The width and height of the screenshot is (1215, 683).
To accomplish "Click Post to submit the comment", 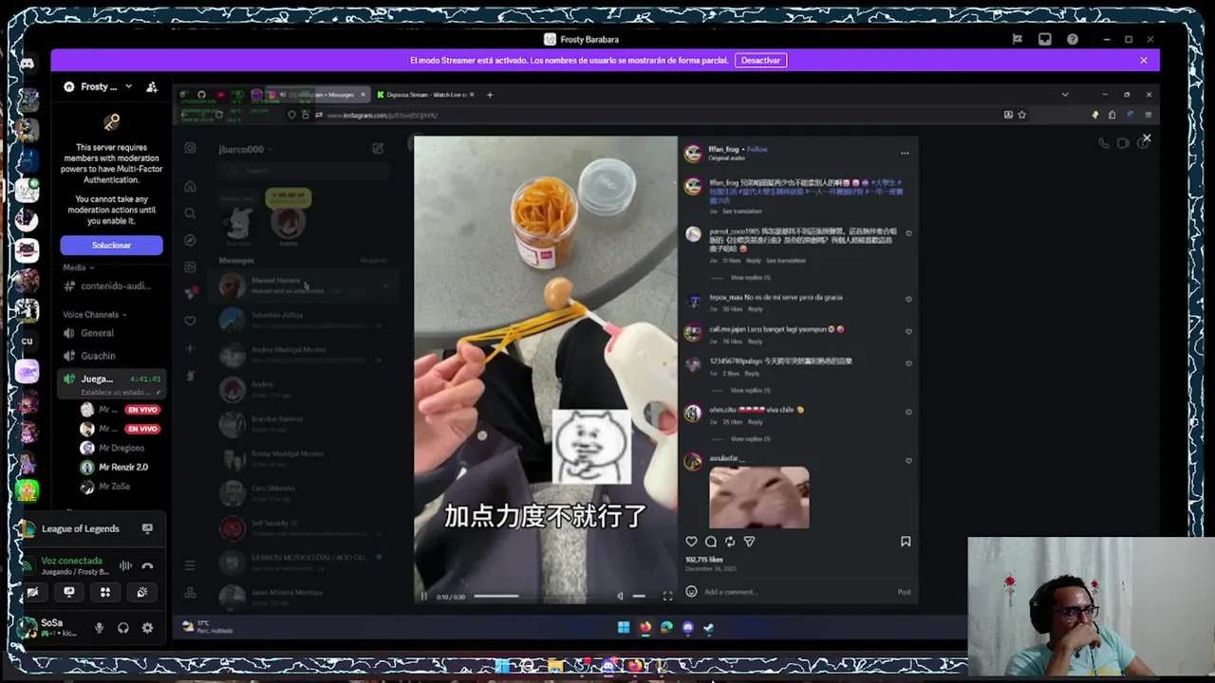I will (x=904, y=592).
